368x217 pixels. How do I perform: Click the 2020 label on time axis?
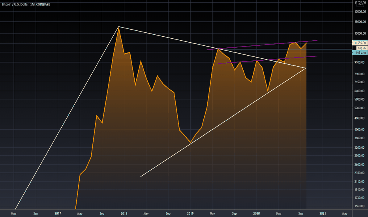click(x=257, y=213)
